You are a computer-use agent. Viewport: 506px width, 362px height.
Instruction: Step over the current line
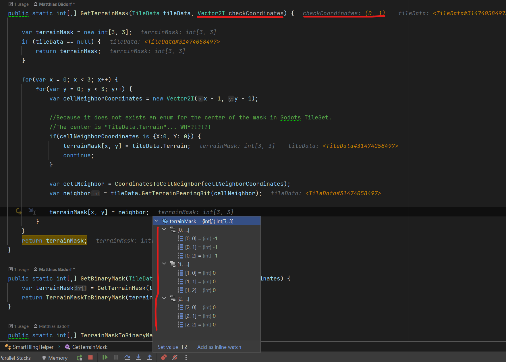pyautogui.click(x=127, y=357)
